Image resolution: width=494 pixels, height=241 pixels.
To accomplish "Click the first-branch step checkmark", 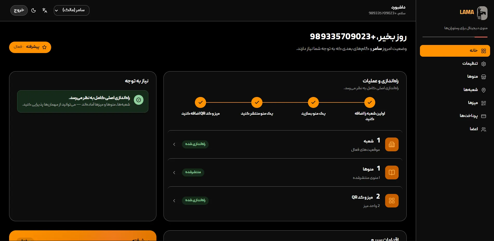I will point(370,102).
